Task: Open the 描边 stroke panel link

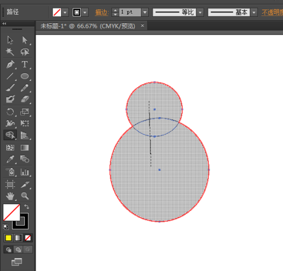Action: pos(102,12)
